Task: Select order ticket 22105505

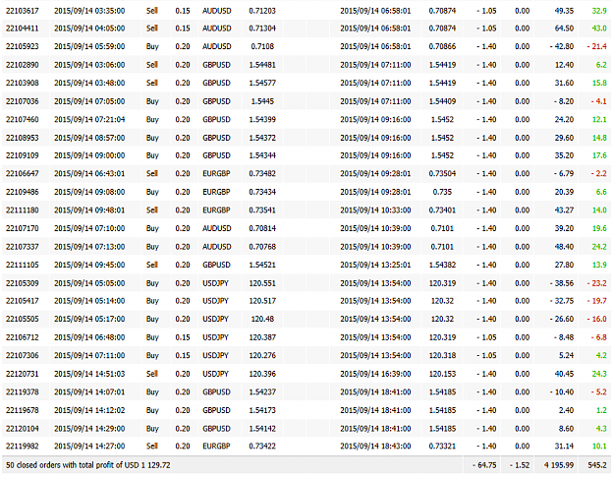Action: (23, 319)
